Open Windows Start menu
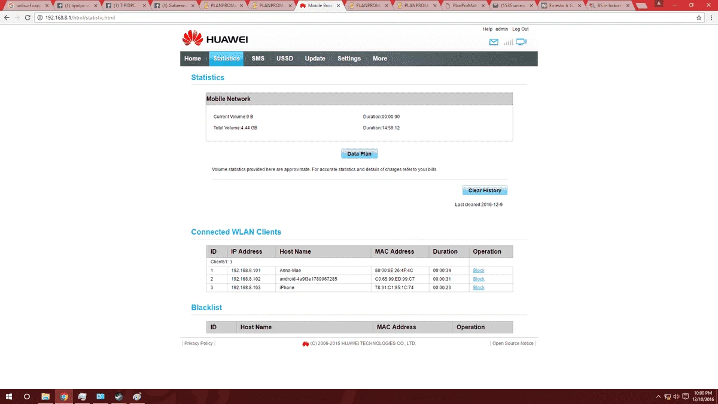 coord(10,396)
